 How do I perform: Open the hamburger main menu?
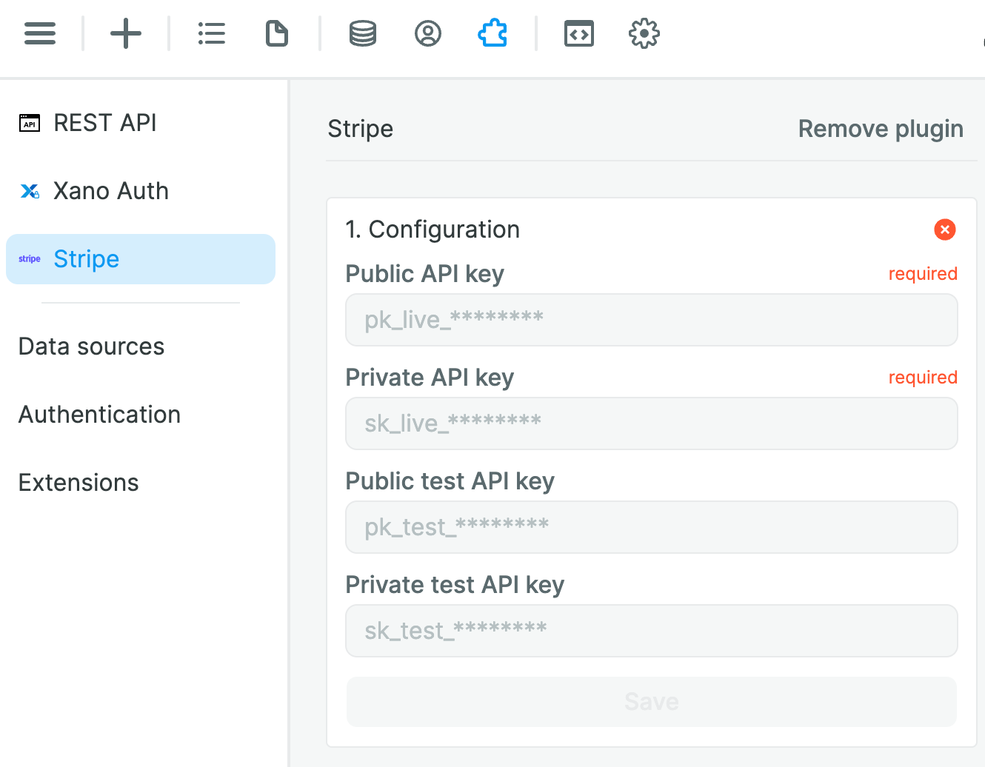(x=40, y=33)
